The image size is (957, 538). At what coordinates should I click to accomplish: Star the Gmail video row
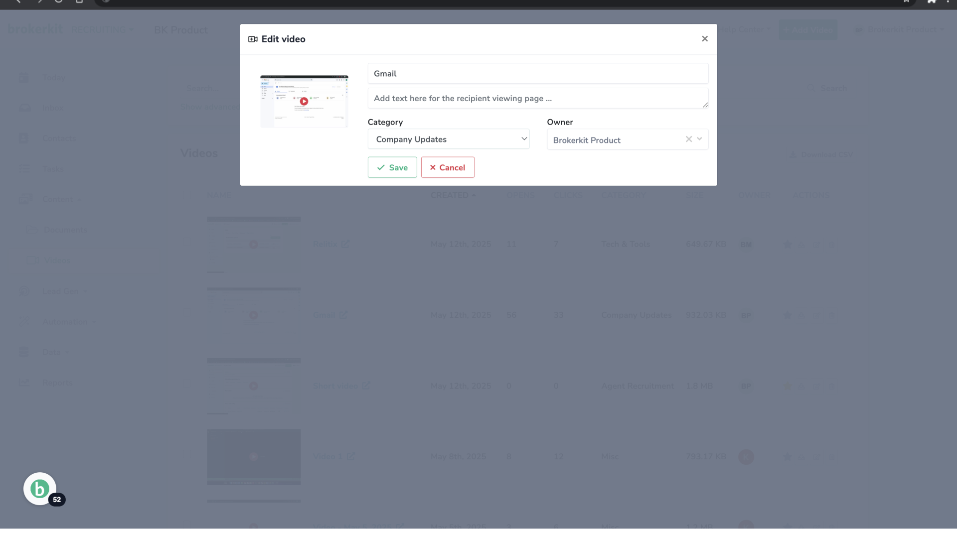[787, 315]
